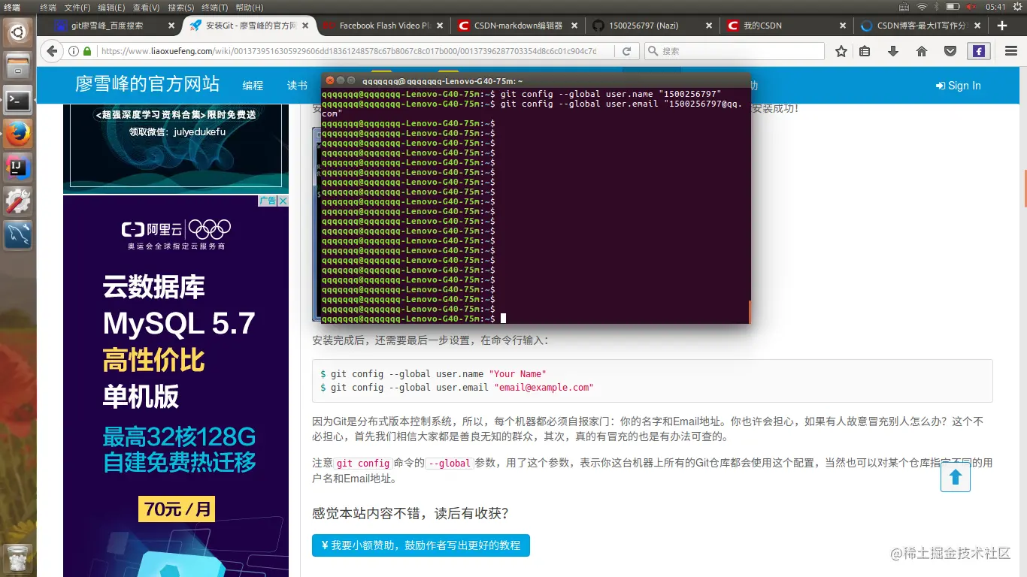1027x577 pixels.
Task: Click 廖雪峰的官方网站 site title
Action: click(x=147, y=84)
